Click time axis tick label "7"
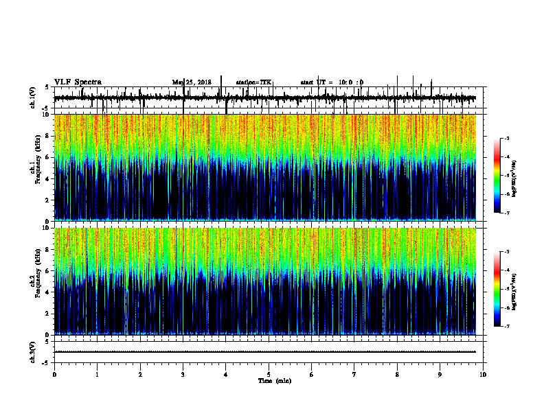The width and height of the screenshot is (544, 420). pos(354,375)
